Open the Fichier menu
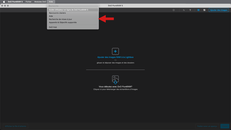This screenshot has height=130, width=231. (28, 2)
